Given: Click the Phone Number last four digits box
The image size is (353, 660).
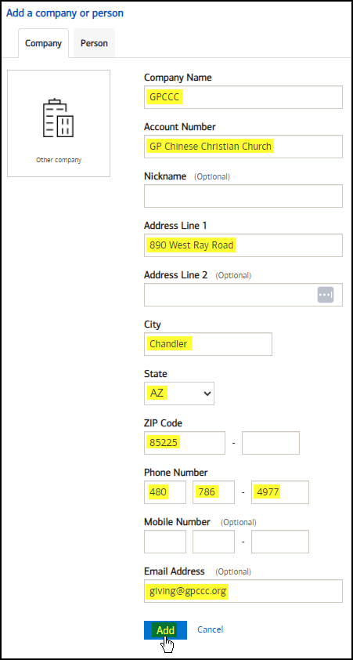Looking at the screenshot, I should pos(280,492).
